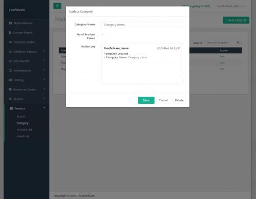
Task: Click the FootfallCam logo text
Action: 17,10
